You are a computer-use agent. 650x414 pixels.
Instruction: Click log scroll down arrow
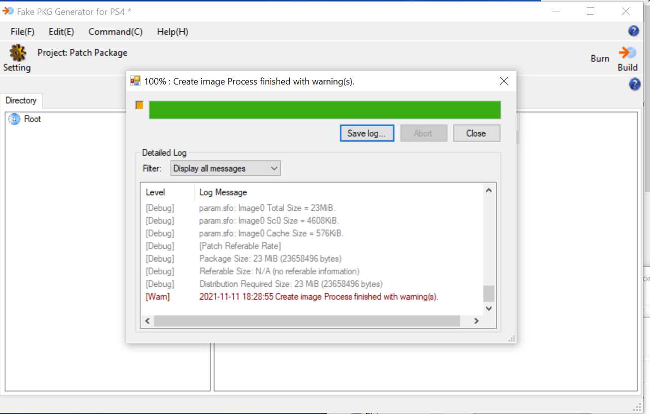pos(489,309)
